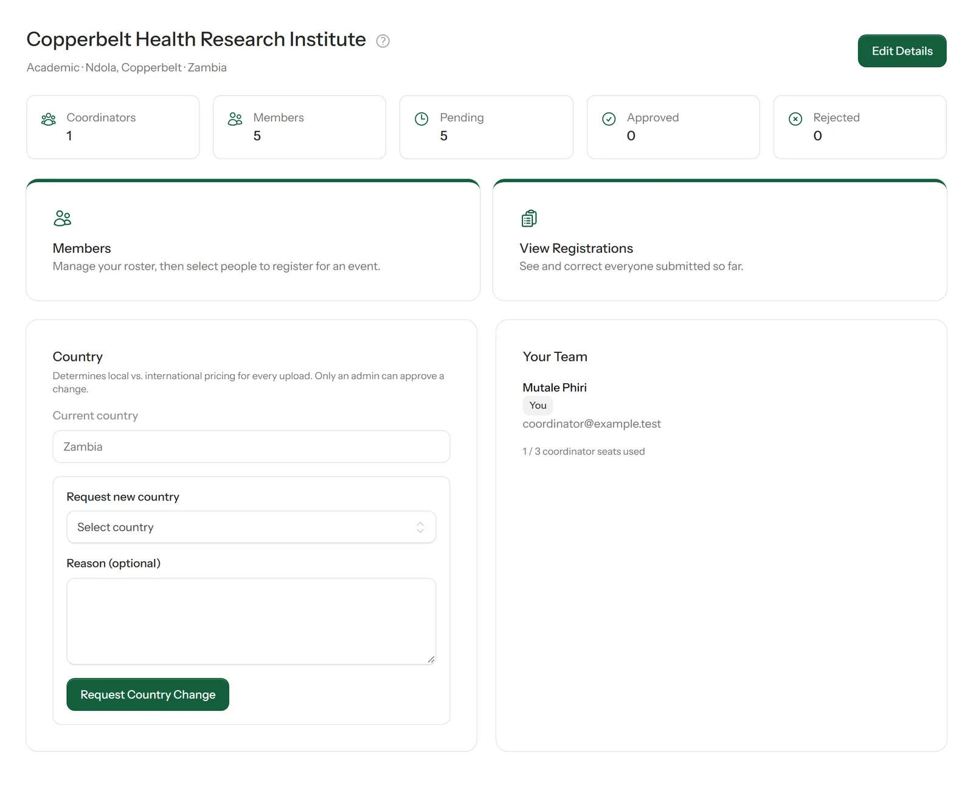Click the help icon beside the institute name
This screenshot has width=973, height=797.
383,41
